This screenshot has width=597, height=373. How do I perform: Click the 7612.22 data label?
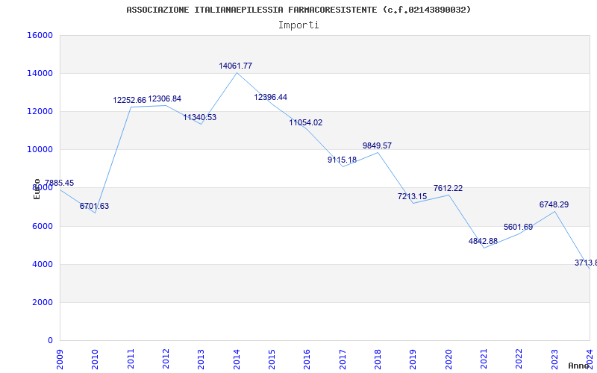(448, 189)
